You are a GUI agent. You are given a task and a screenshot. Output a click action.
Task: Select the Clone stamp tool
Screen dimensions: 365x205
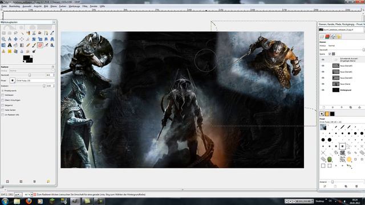tap(3, 51)
